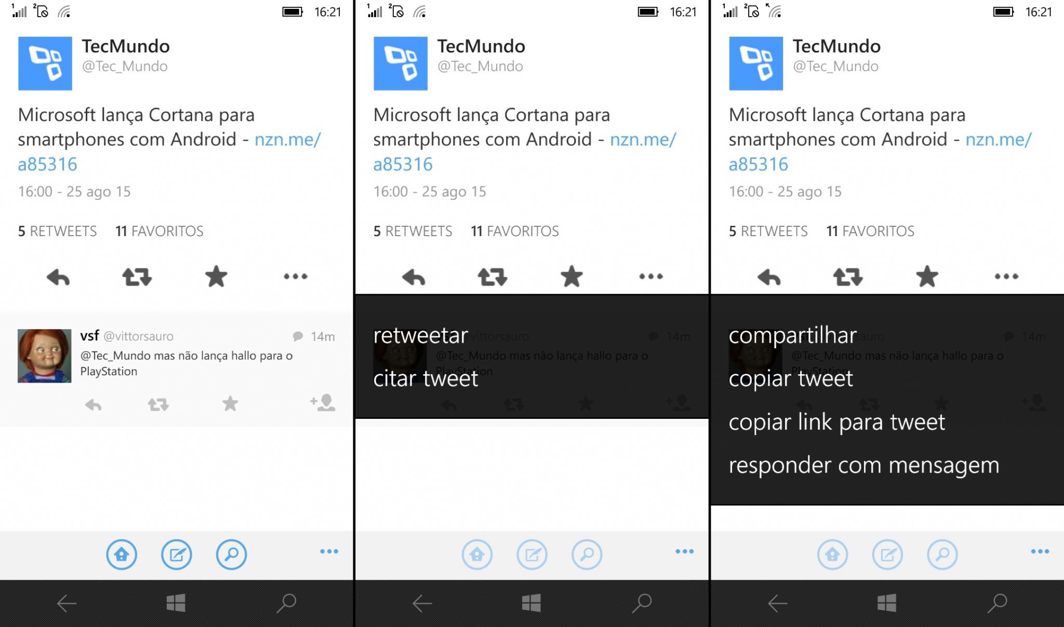The image size is (1064, 627).
Task: Tap Windows Start button in left screen
Action: click(x=176, y=603)
